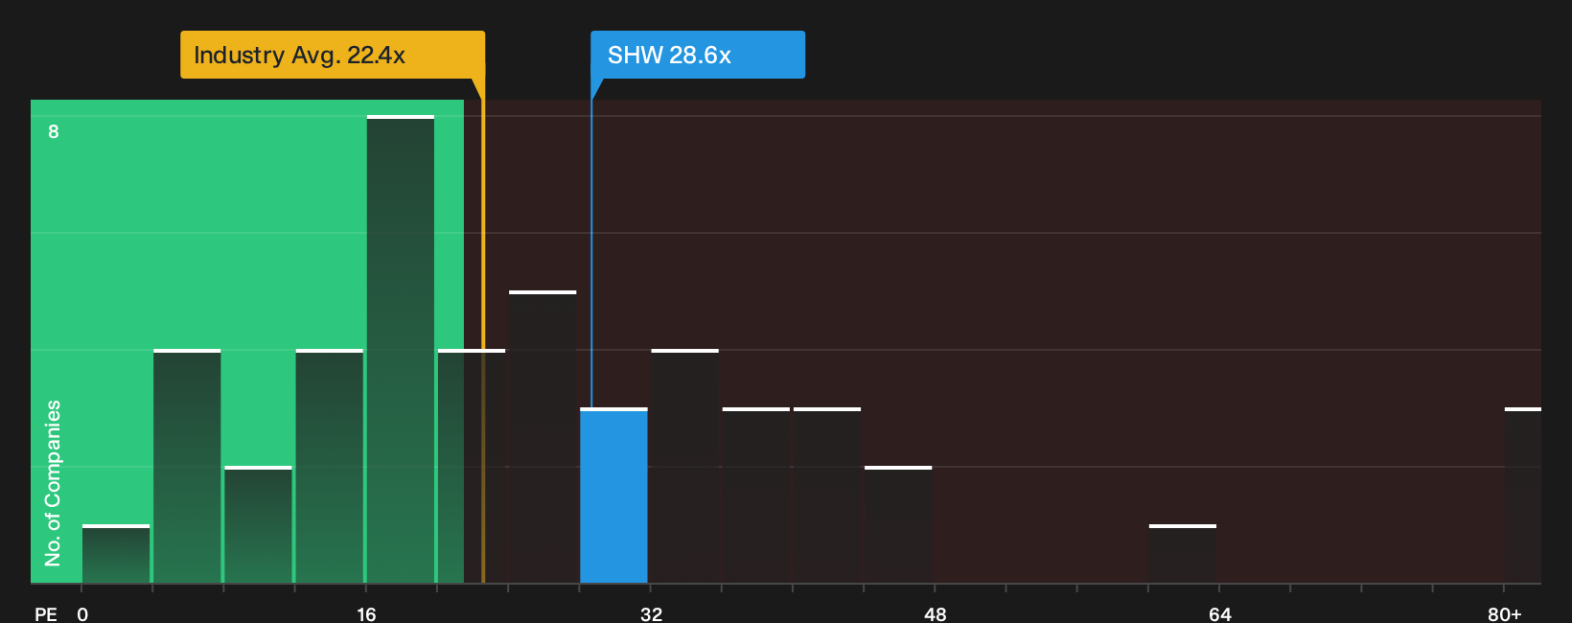The height and width of the screenshot is (623, 1572).
Task: Click the PE axis label
Action: pyautogui.click(x=46, y=613)
